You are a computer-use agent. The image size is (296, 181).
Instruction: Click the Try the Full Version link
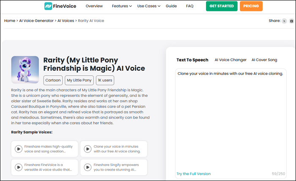point(193,174)
